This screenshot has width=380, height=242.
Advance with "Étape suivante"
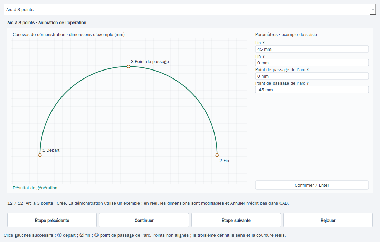(x=236, y=220)
